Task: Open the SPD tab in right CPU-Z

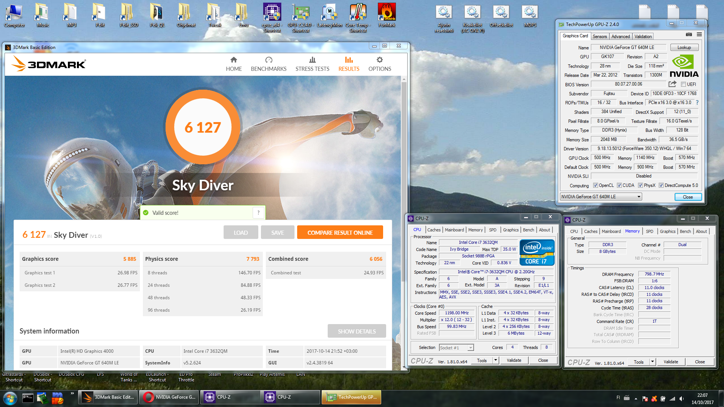Action: pyautogui.click(x=649, y=231)
